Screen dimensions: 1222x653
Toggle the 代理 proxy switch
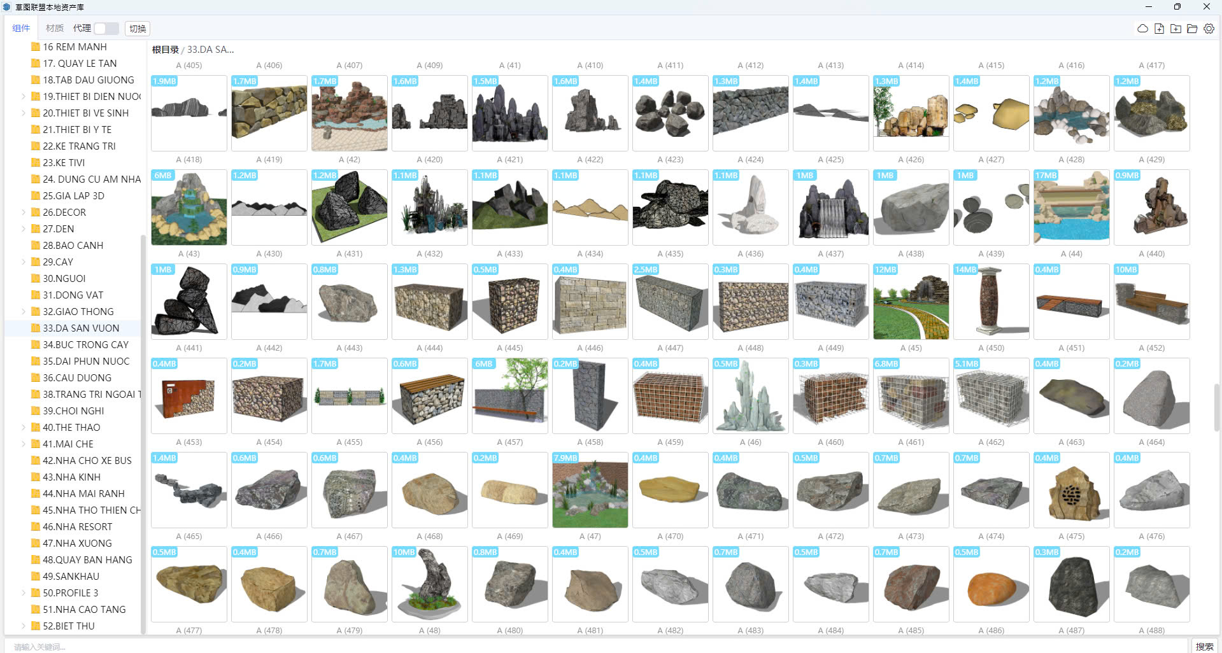(x=106, y=29)
